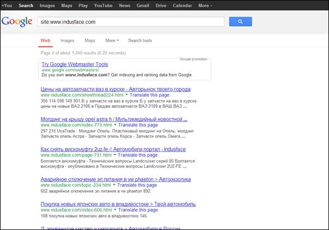Expand arrow next to page-731.html URL
329x230 pixels.
pos(115,155)
